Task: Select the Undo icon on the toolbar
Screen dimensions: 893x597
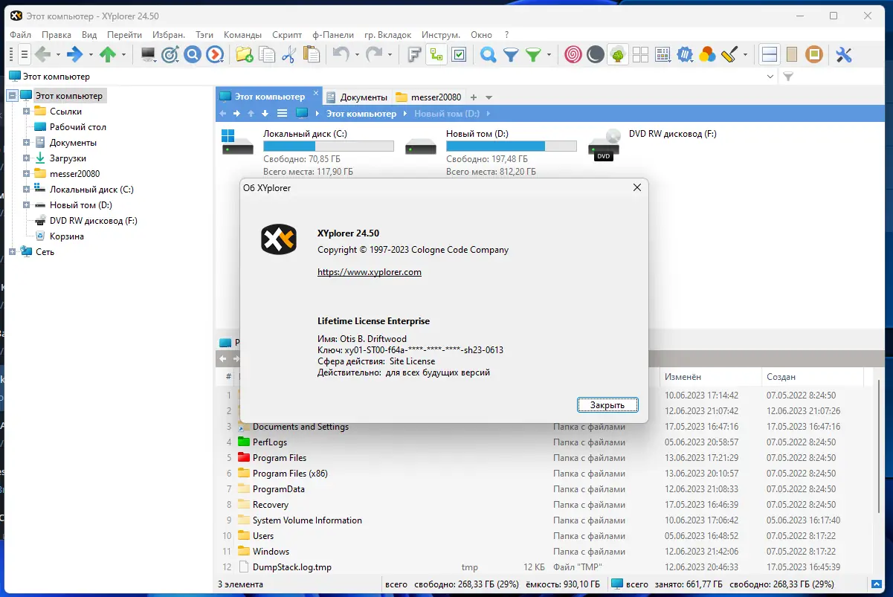Action: click(341, 54)
